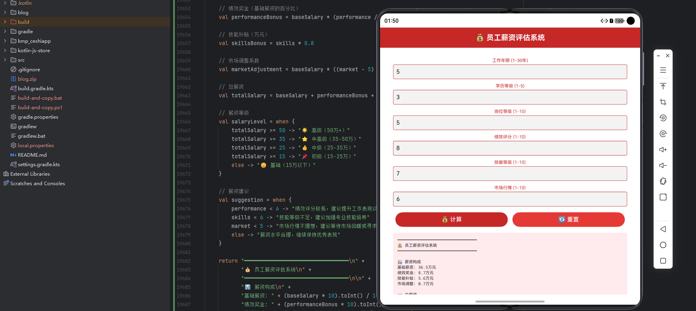Screen dimensions: 696x311
Task: Select build-and-copy.bat in project tree
Action: click(x=40, y=98)
